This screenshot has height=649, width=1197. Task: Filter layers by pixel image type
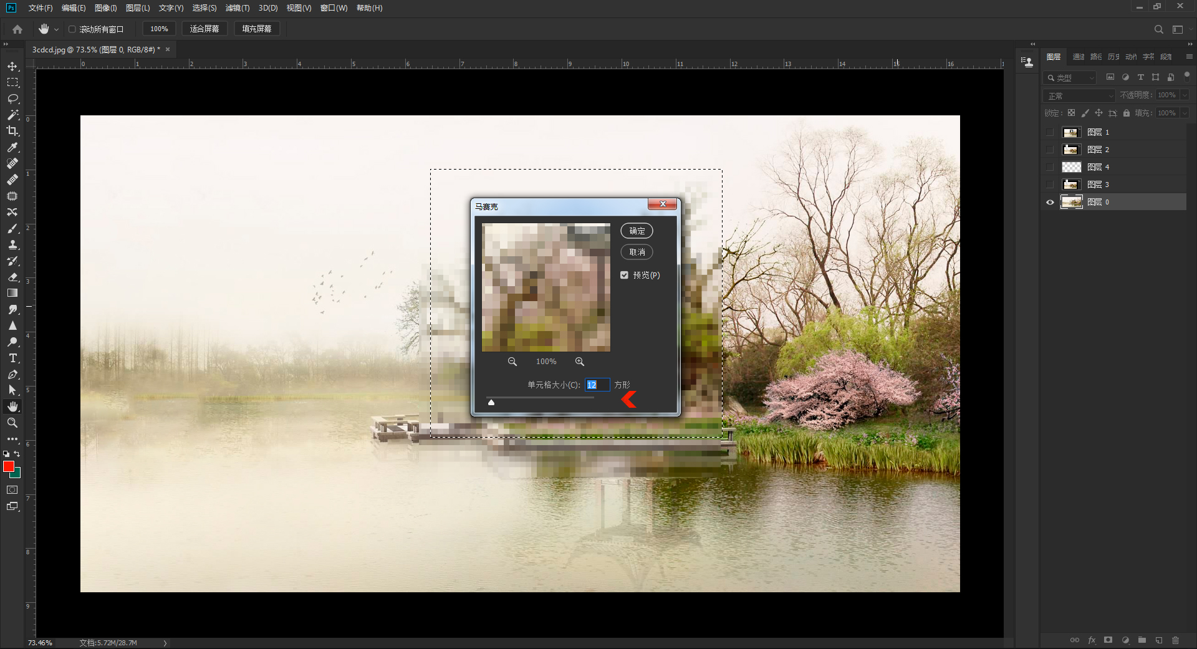(1110, 77)
